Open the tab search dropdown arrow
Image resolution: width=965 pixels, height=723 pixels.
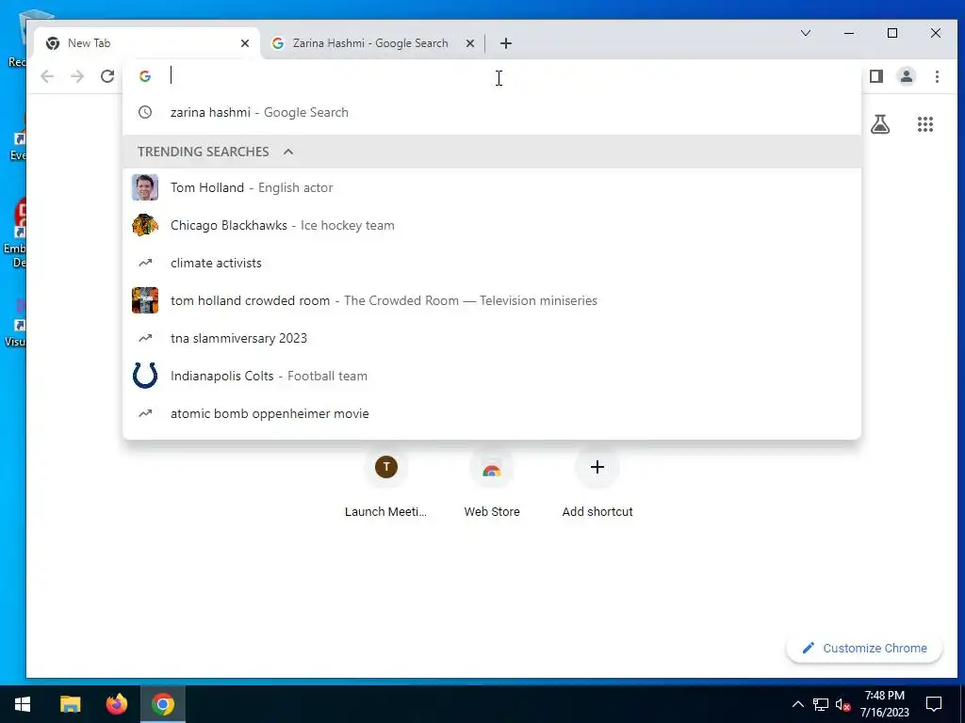805,33
